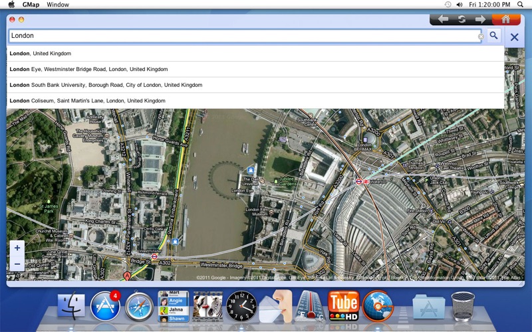This screenshot has height=332, width=532.
Task: Click the St James Park tree marker
Action: pos(49,201)
